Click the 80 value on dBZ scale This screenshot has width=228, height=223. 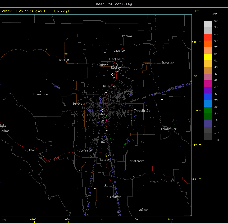[216, 21]
